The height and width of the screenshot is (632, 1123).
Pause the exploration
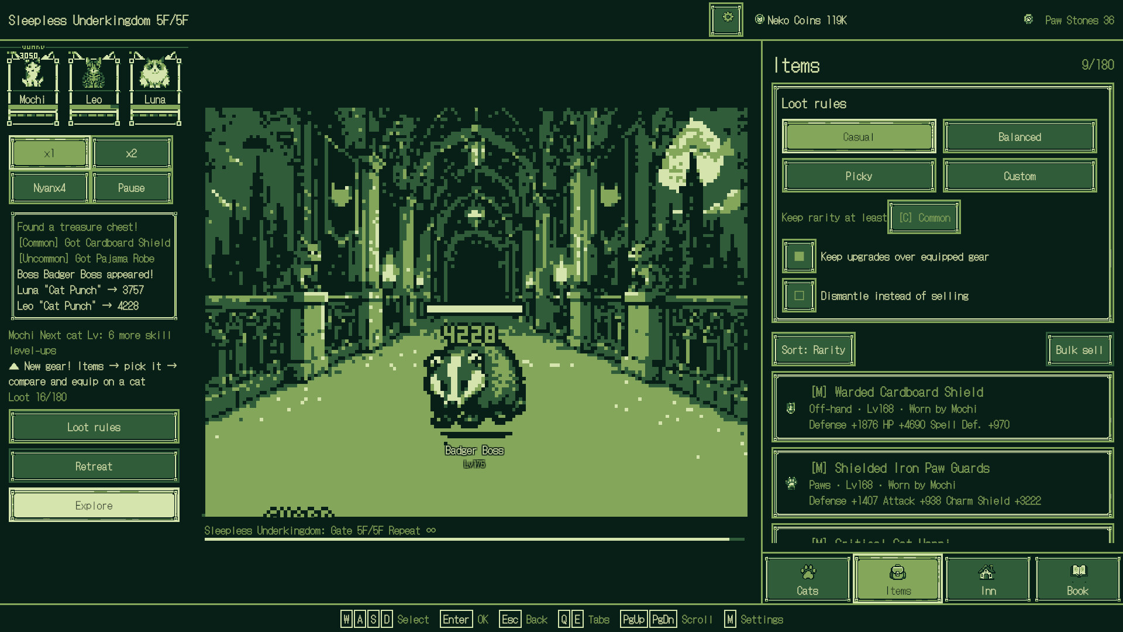pyautogui.click(x=132, y=188)
